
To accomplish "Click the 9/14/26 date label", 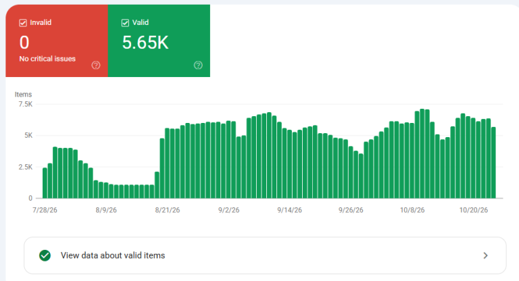I will 290,210.
